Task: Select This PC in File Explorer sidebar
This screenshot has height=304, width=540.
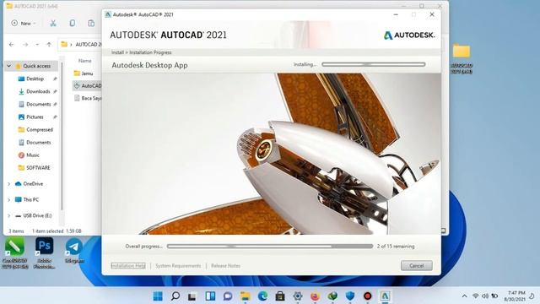Action: tap(31, 200)
